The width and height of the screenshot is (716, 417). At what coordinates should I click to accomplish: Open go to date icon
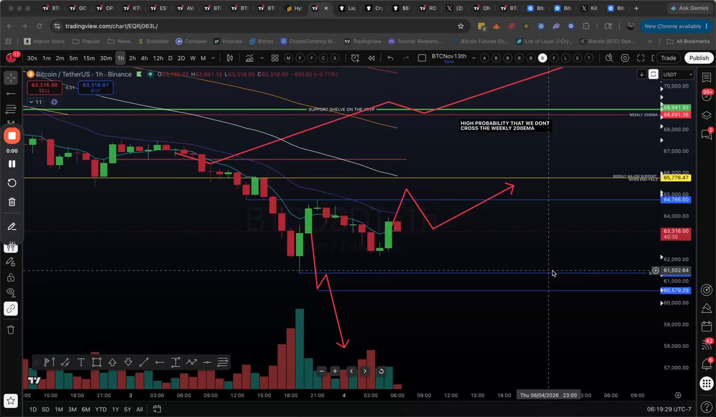157,409
